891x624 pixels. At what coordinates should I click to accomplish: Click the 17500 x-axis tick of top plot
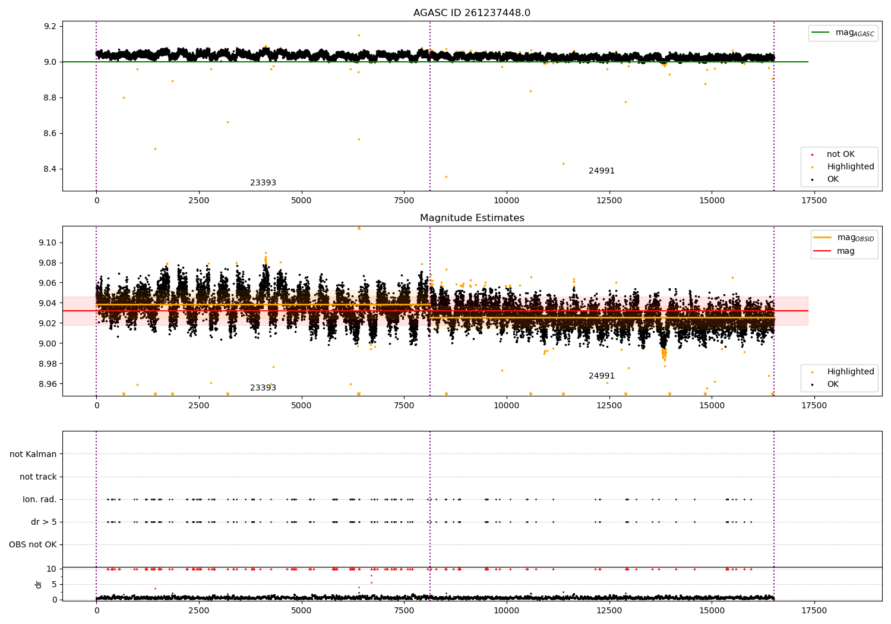point(814,201)
